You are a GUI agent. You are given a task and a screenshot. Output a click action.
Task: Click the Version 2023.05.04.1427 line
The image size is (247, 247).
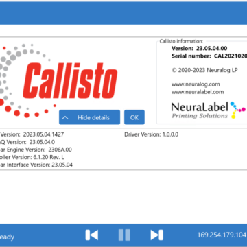pos(32,134)
